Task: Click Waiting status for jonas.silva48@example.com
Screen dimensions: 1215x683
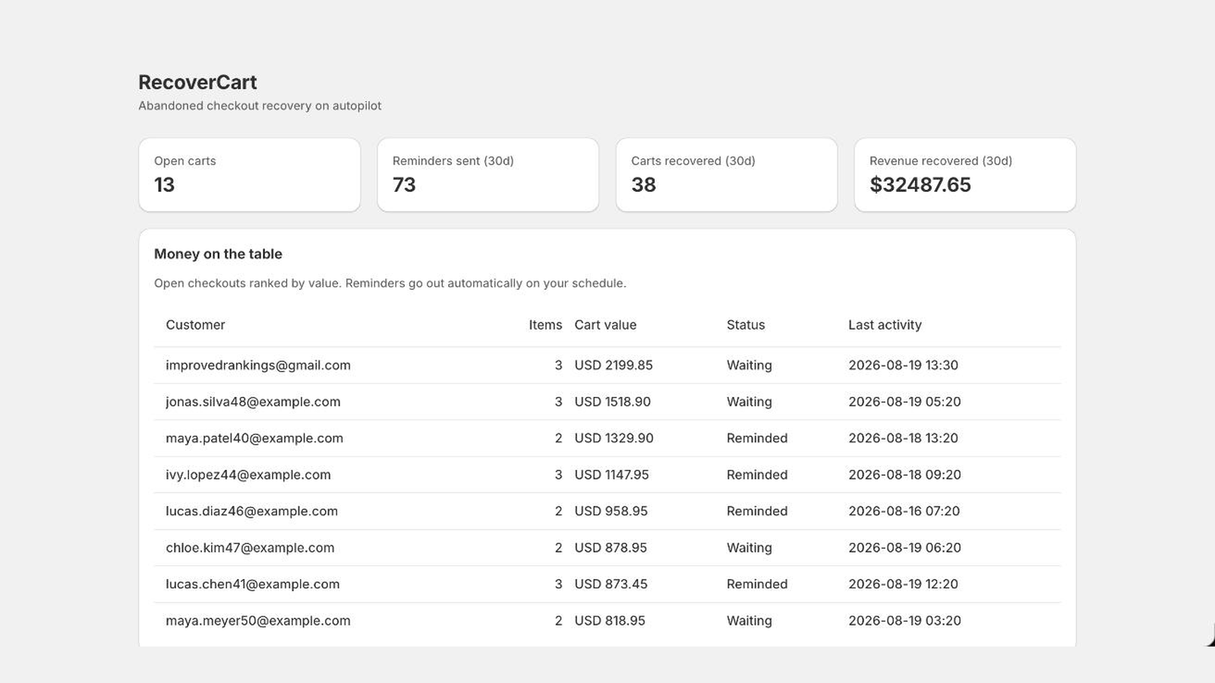Action: (749, 401)
